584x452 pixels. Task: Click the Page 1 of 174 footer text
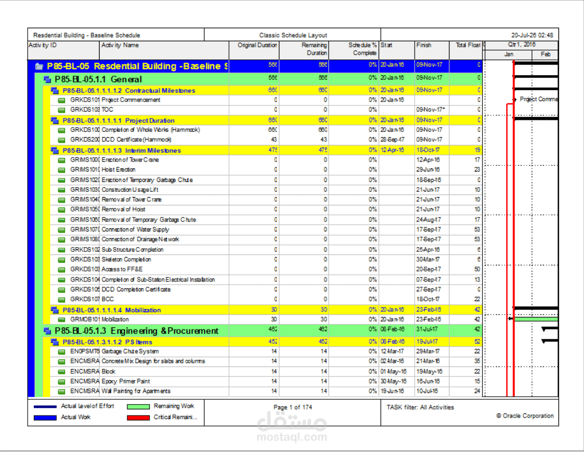click(x=293, y=407)
